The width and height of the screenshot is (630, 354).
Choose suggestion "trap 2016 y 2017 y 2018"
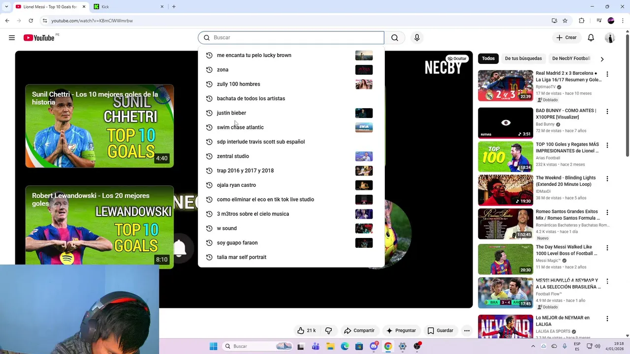tap(291, 171)
